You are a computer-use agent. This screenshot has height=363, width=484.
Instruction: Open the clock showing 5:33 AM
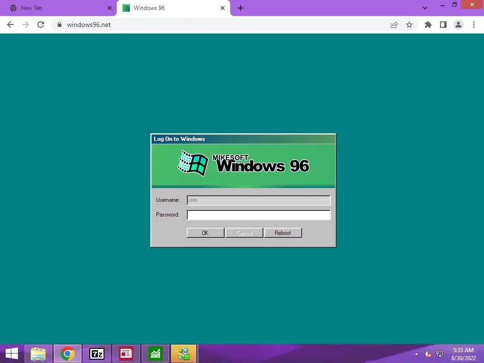tap(463, 354)
